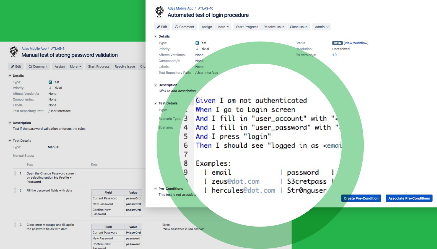Click the Create Pre-Condition button

pyautogui.click(x=361, y=198)
